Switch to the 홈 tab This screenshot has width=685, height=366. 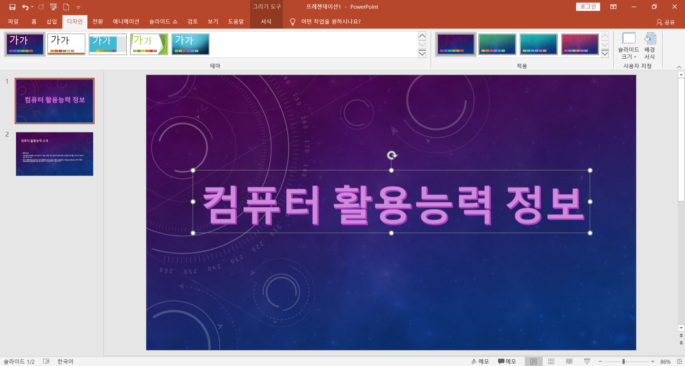(34, 22)
